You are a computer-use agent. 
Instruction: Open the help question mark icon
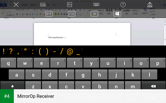[x=123, y=5]
